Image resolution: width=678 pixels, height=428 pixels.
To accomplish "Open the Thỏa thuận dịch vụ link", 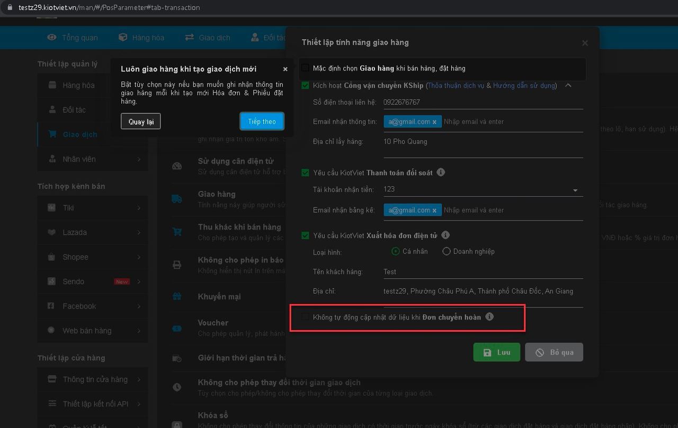I will (456, 85).
